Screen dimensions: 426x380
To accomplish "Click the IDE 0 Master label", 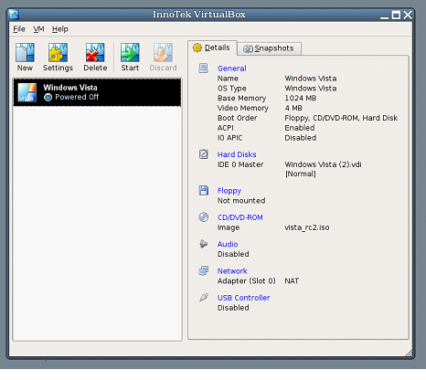I will [x=240, y=164].
